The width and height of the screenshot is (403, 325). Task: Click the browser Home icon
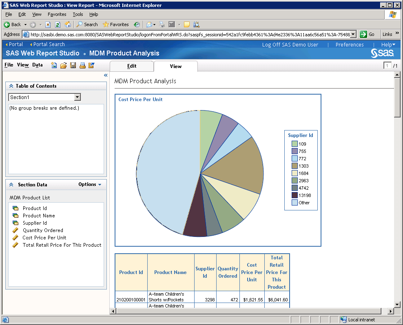68,24
